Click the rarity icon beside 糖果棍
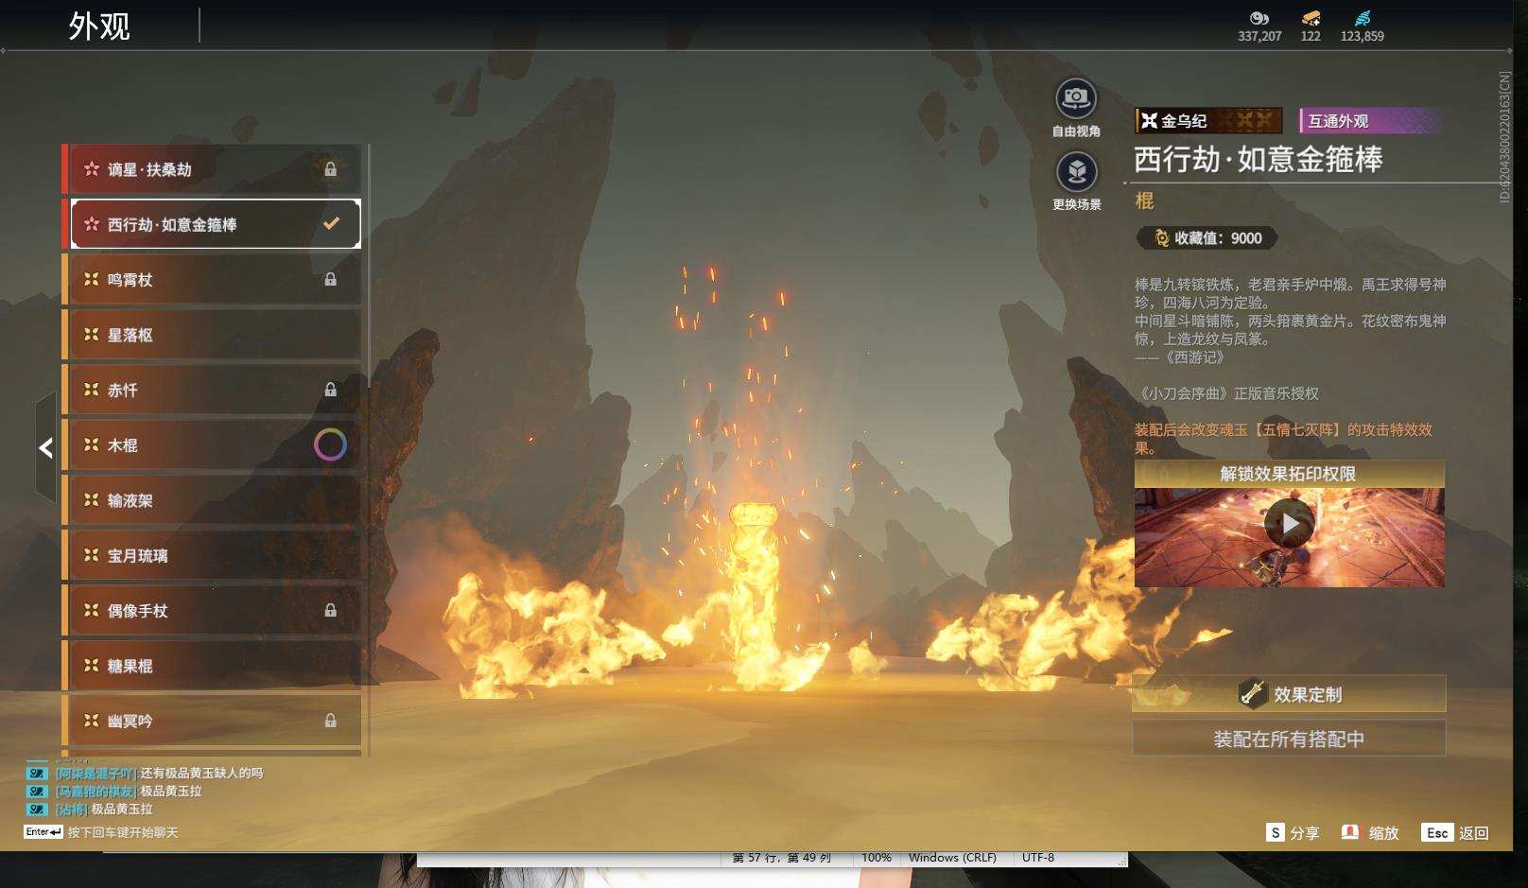1528x888 pixels. coord(91,665)
